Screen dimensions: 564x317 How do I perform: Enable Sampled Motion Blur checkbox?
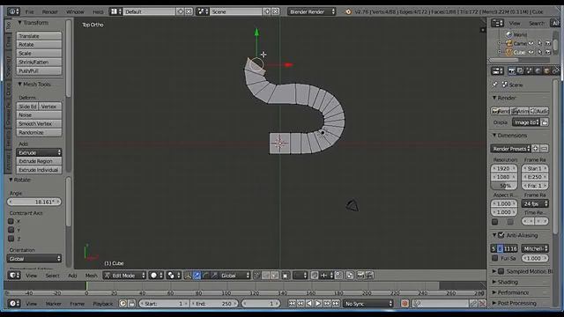pos(501,271)
